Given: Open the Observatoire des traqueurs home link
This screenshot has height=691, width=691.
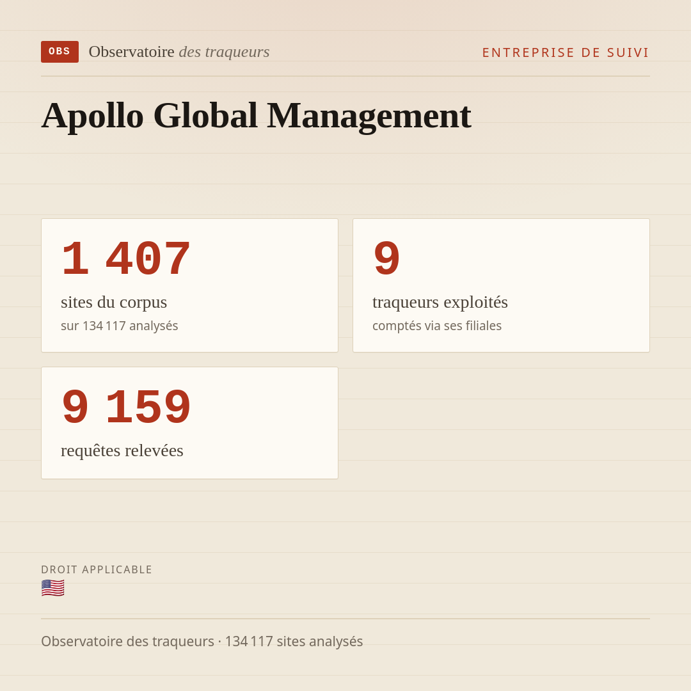Looking at the screenshot, I should point(179,52).
